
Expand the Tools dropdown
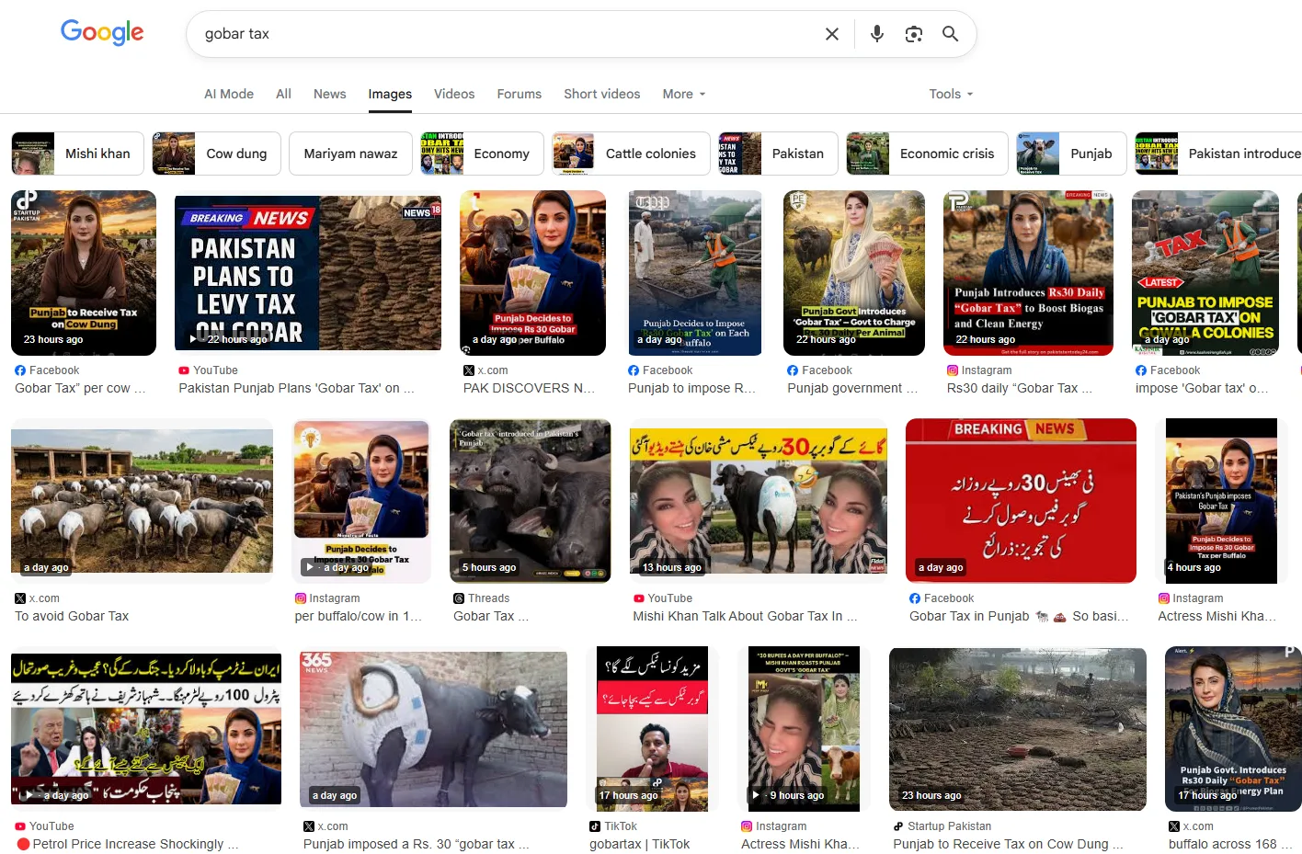click(x=950, y=94)
